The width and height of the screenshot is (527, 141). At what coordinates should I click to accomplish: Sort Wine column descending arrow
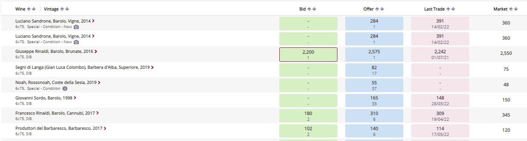[x=34, y=9]
